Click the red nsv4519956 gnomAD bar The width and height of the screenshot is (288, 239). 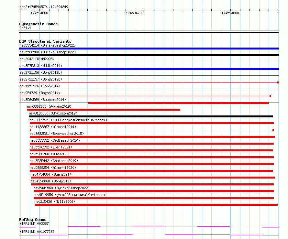point(154,198)
